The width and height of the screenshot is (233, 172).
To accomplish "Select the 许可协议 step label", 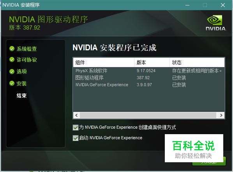I will point(26,60).
